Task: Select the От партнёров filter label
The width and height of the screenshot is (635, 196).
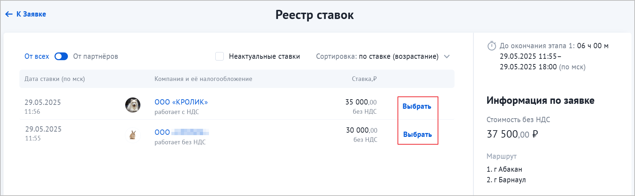Action: pyautogui.click(x=96, y=56)
